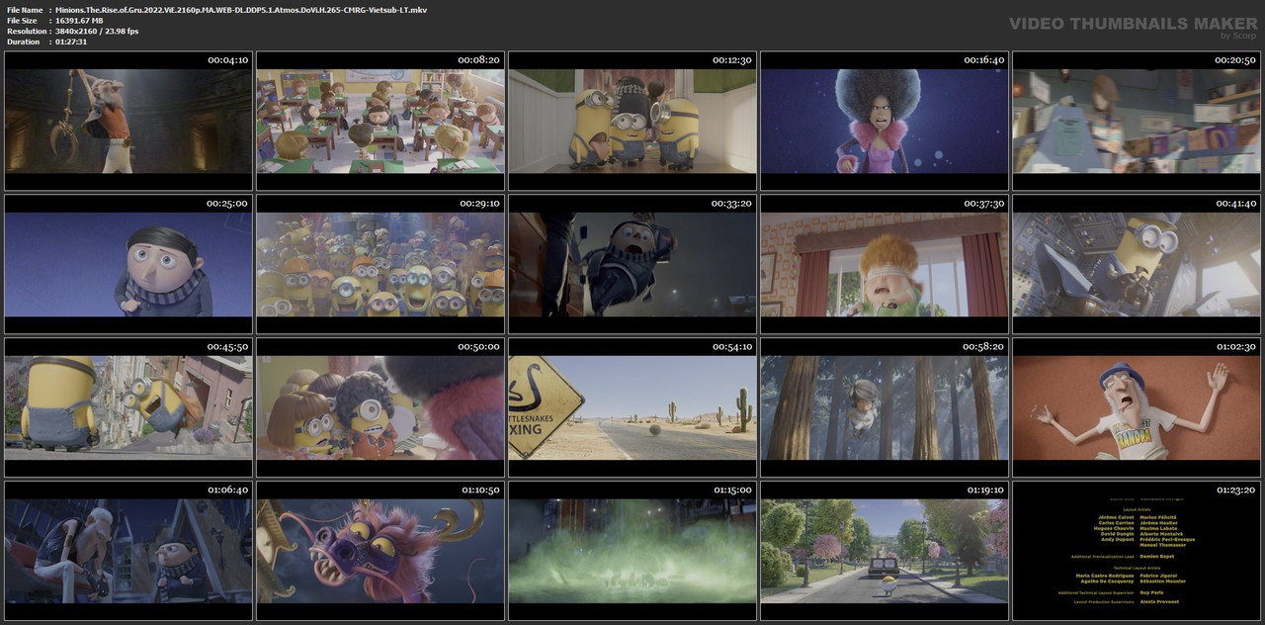Select the purple dragon thumbnail at 01:10:50

380,551
